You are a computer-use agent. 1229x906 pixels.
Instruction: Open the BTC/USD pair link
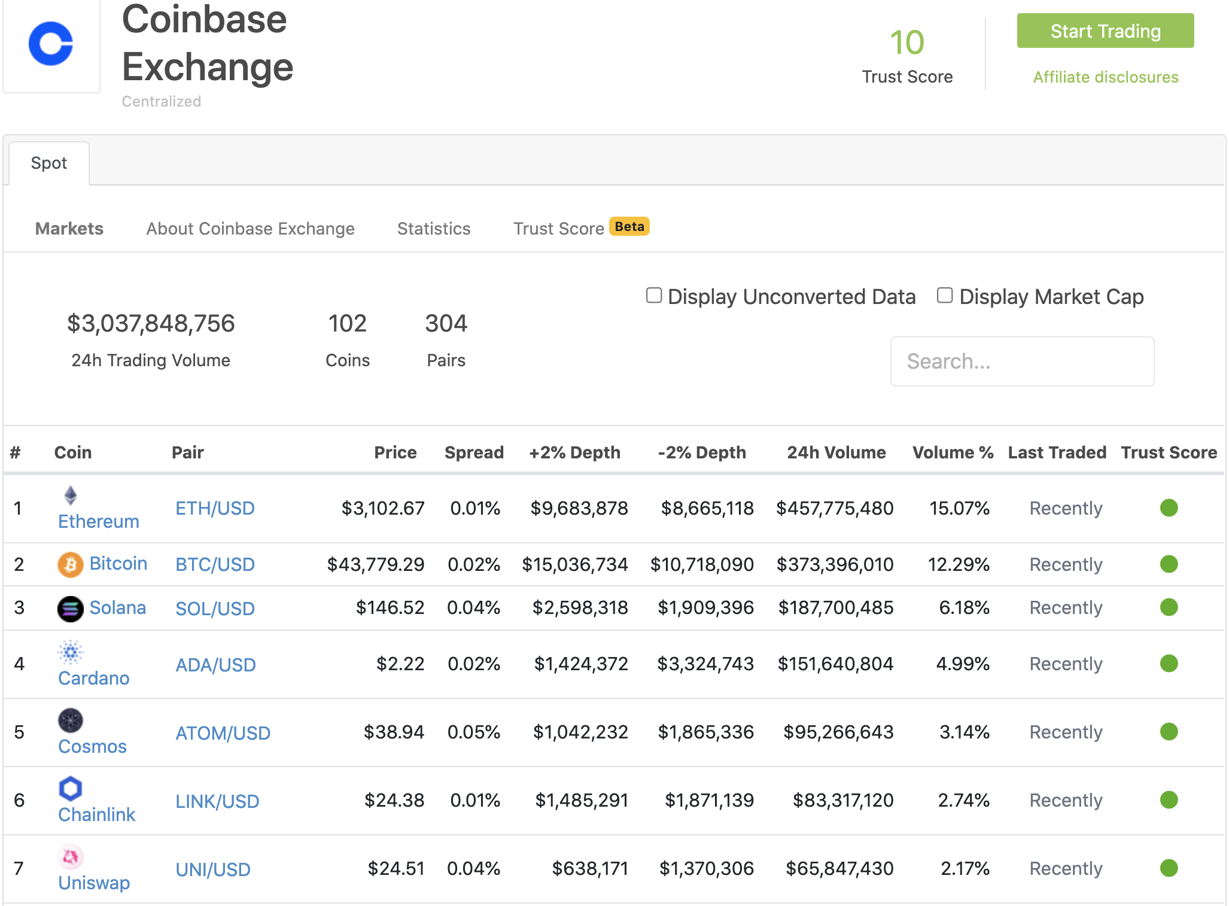215,564
